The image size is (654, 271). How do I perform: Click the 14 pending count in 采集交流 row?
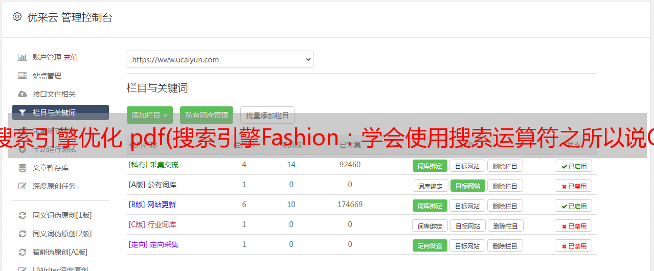pyautogui.click(x=291, y=165)
